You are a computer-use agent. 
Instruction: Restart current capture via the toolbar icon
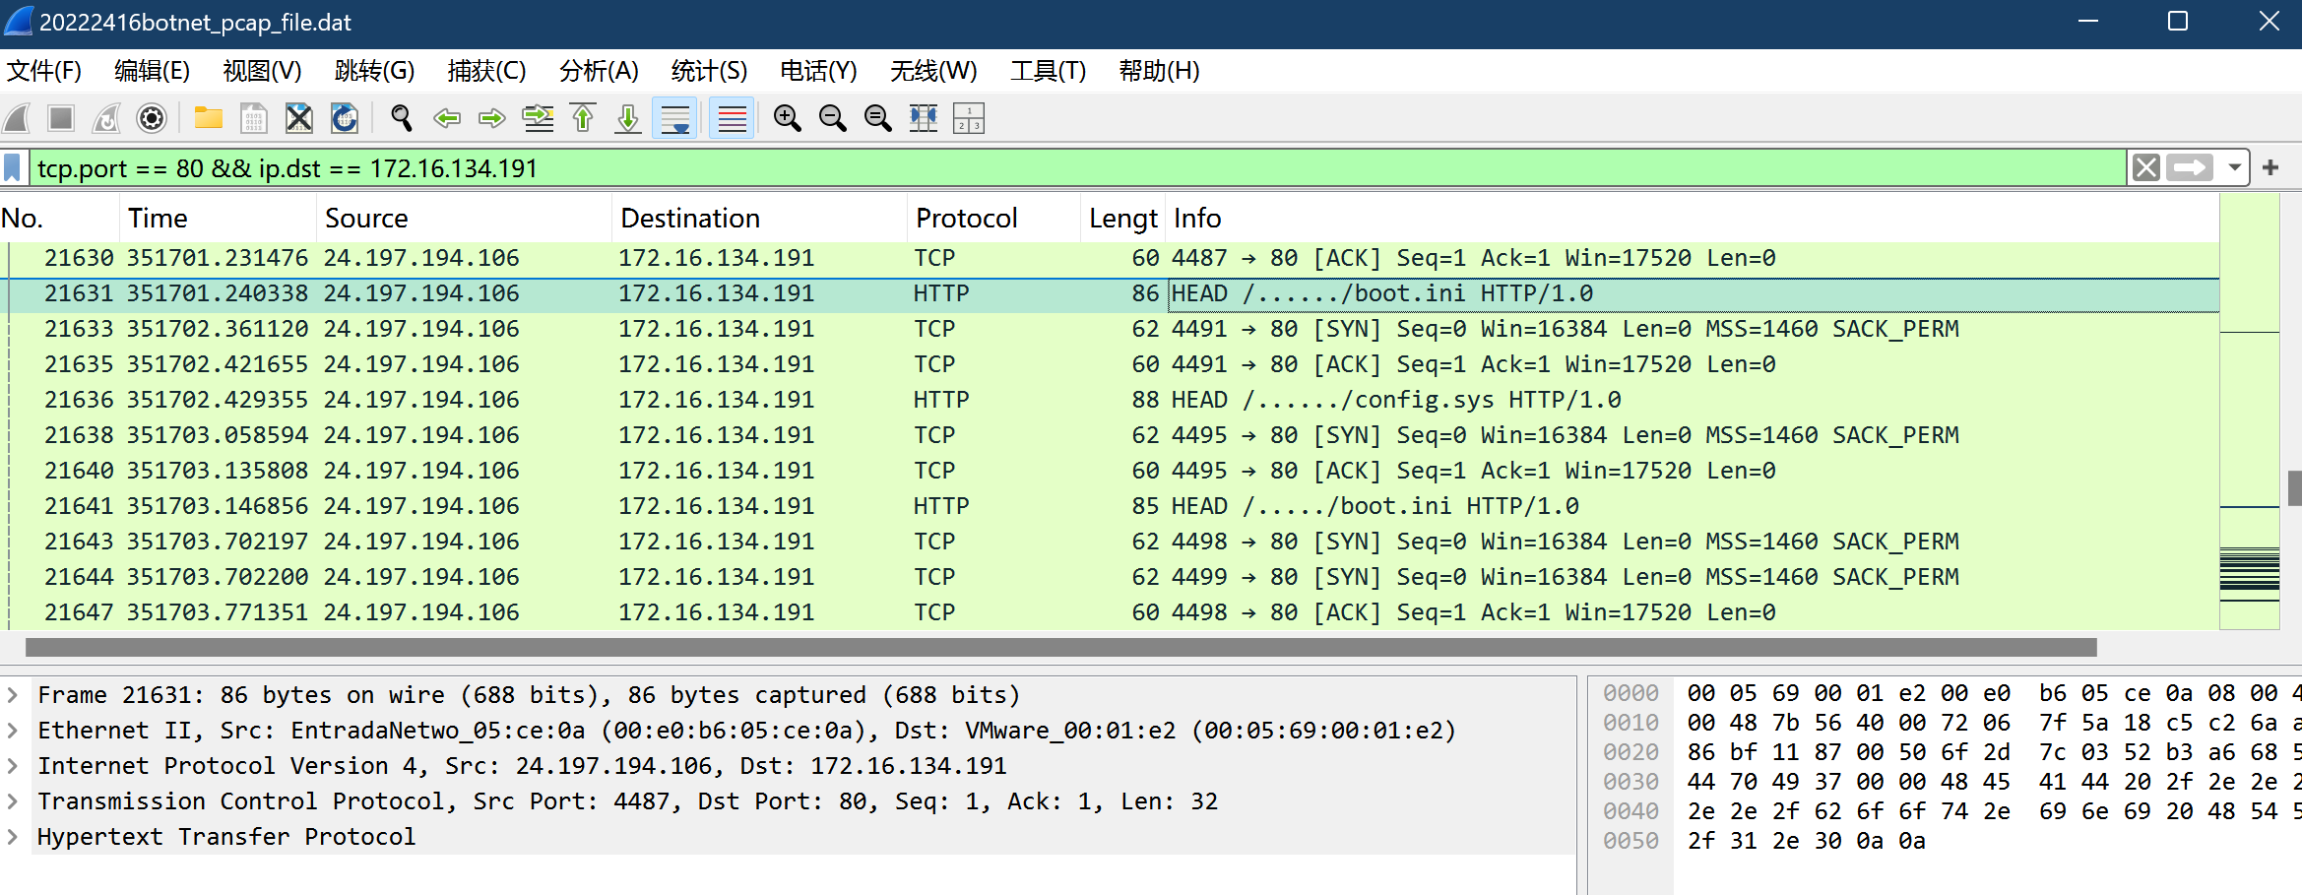click(106, 119)
